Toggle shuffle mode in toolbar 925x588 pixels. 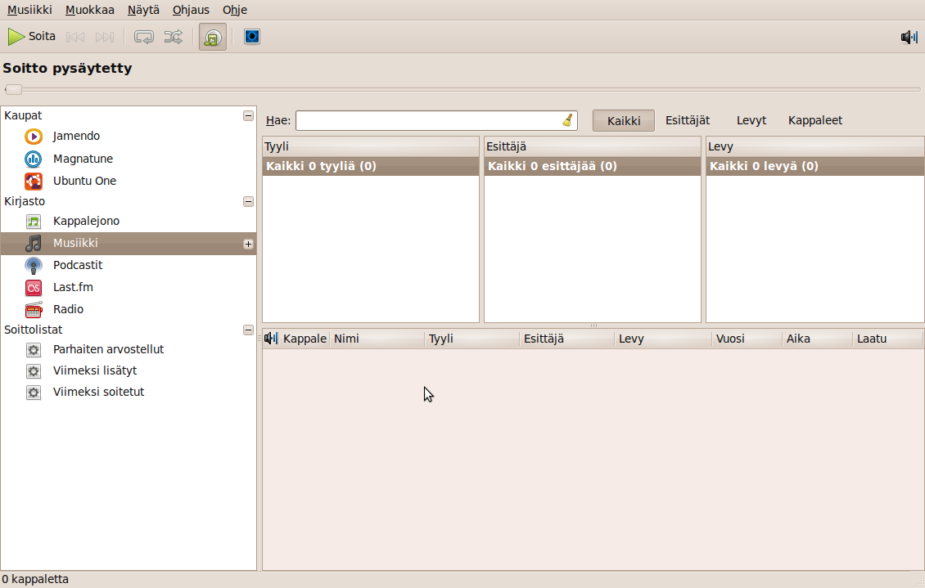pos(173,37)
